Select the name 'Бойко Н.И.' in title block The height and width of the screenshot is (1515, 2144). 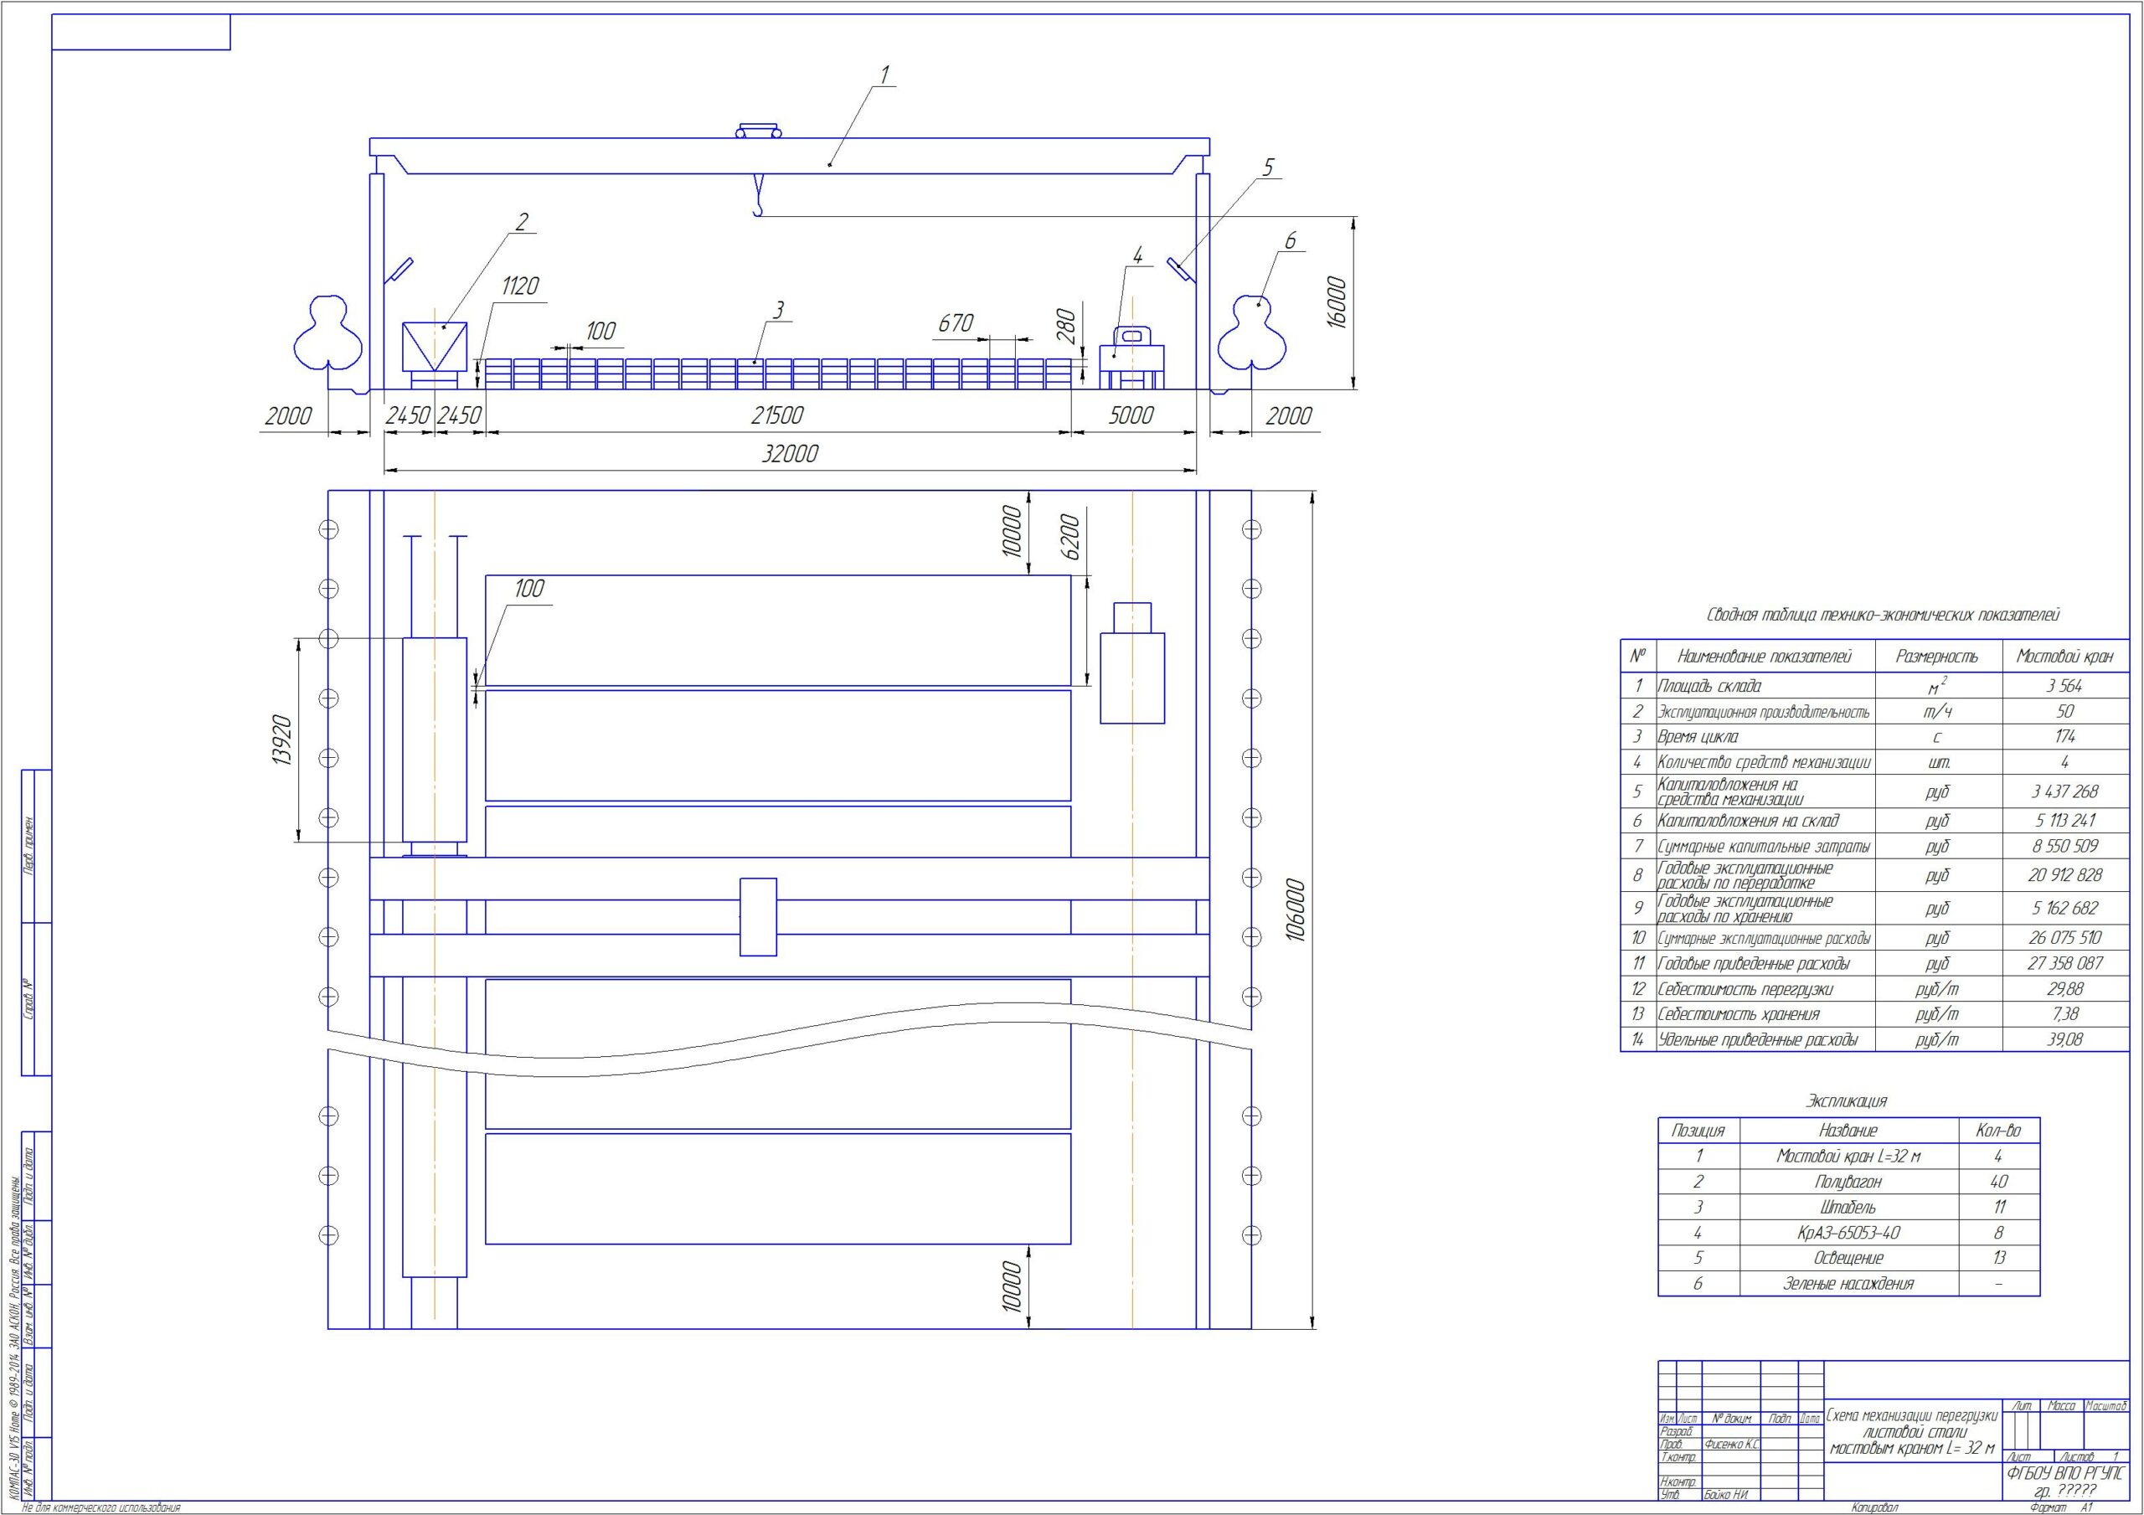pyautogui.click(x=1725, y=1496)
